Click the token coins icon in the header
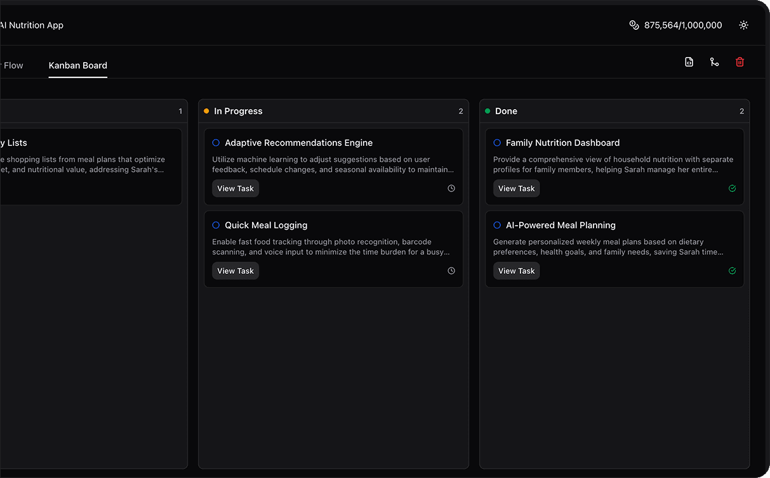This screenshot has height=478, width=770. (x=634, y=25)
